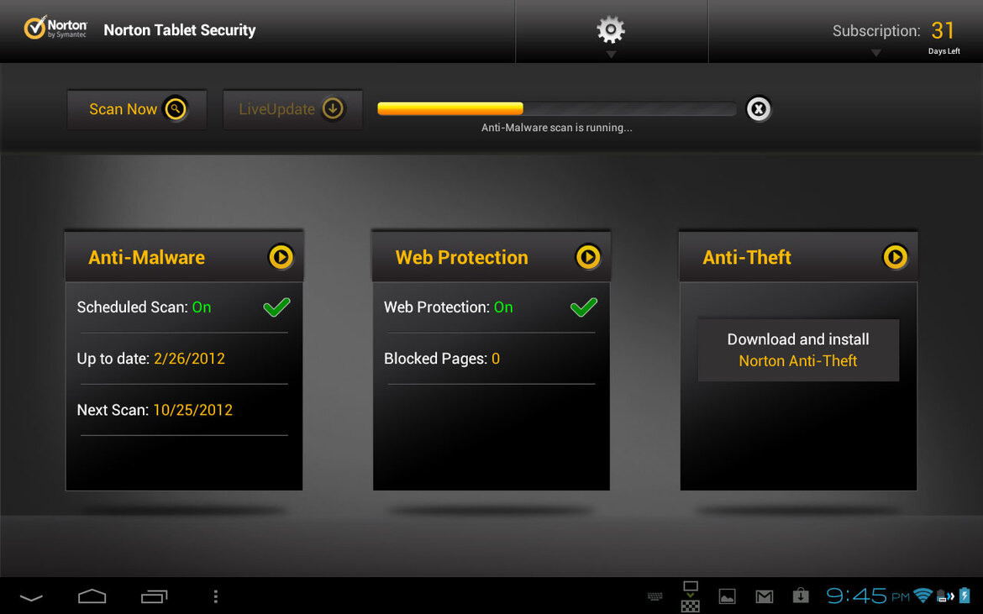Cancel the running scan with X icon
The height and width of the screenshot is (614, 983).
click(759, 109)
